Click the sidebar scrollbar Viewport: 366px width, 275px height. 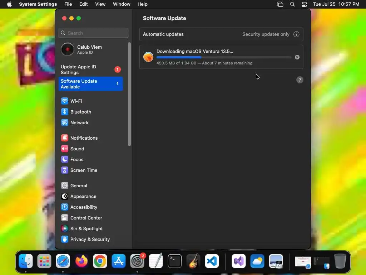(129, 94)
